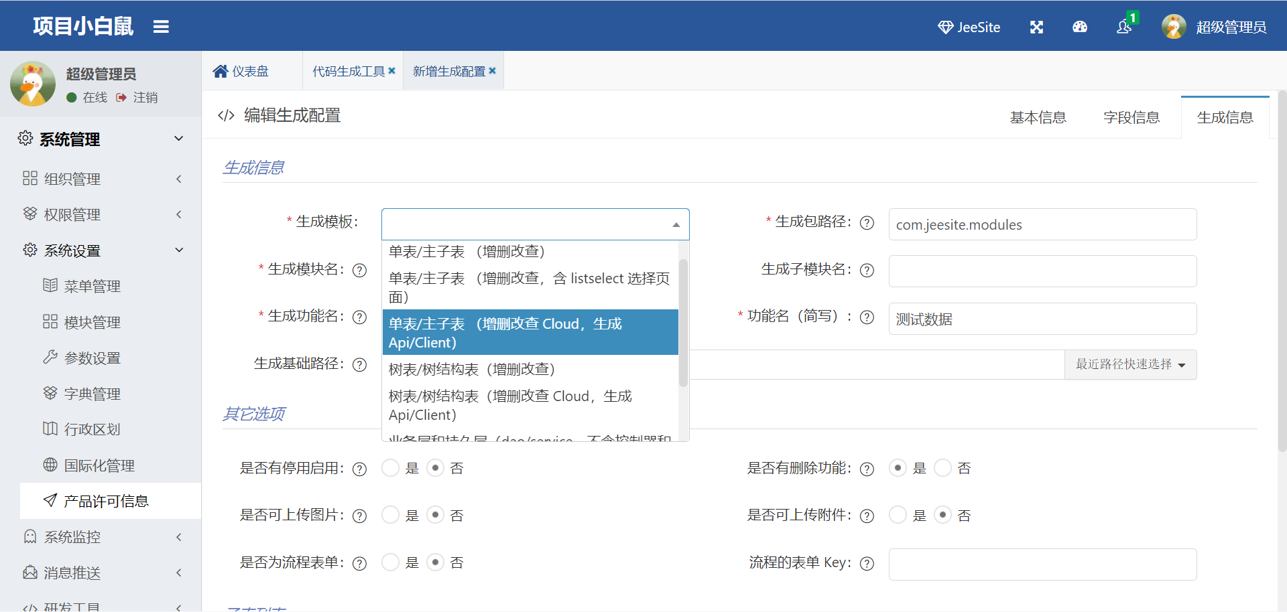The image size is (1287, 612).
Task: Open 产品许可信息 in sidebar
Action: pyautogui.click(x=111, y=501)
